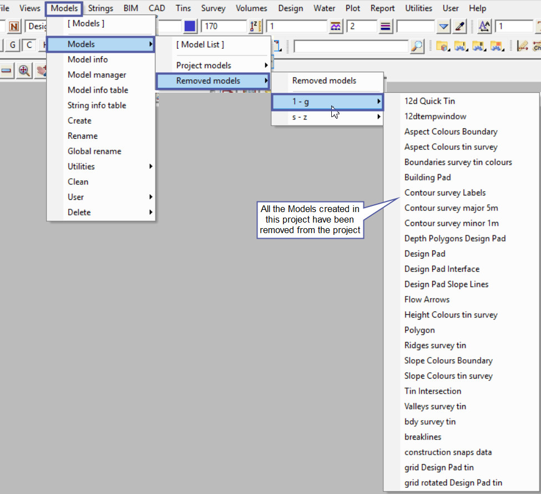The image size is (541, 494).
Task: Click the eyedropper pick icon
Action: click(x=459, y=26)
